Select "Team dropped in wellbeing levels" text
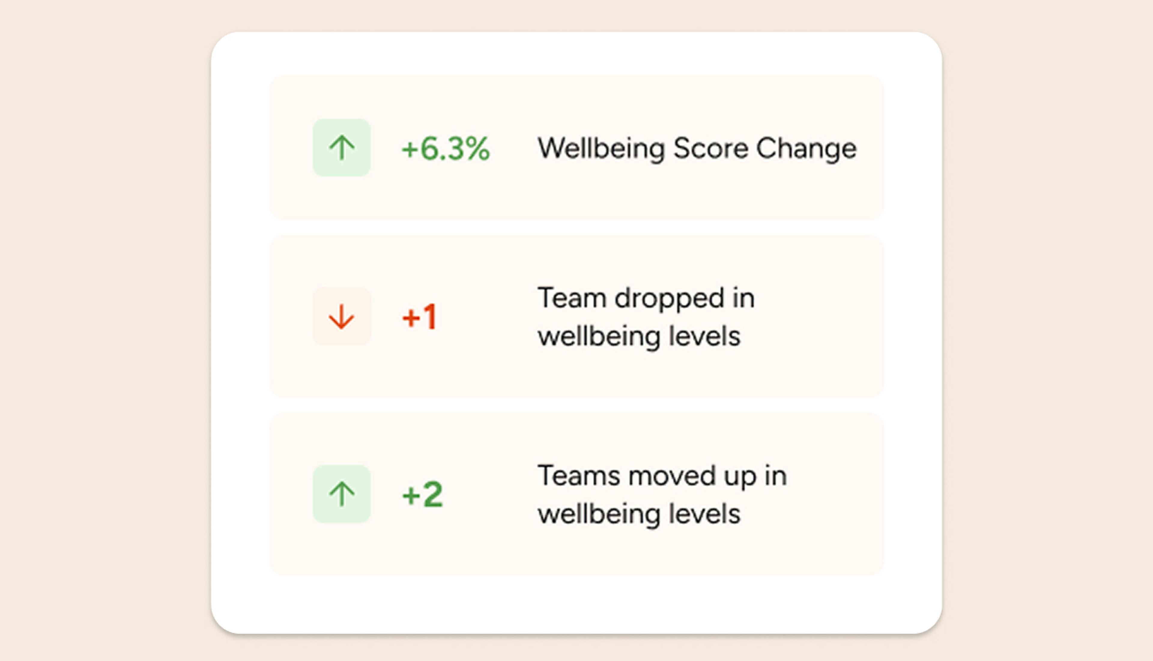1153x661 pixels. tap(646, 317)
